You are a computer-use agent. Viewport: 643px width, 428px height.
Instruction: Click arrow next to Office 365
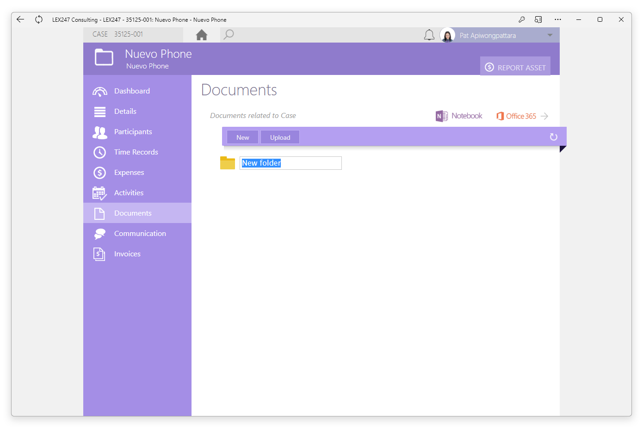pos(544,116)
